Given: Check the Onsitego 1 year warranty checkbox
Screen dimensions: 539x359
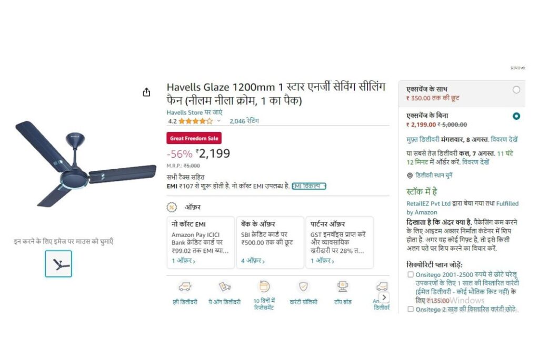Looking at the screenshot, I should pos(411,274).
